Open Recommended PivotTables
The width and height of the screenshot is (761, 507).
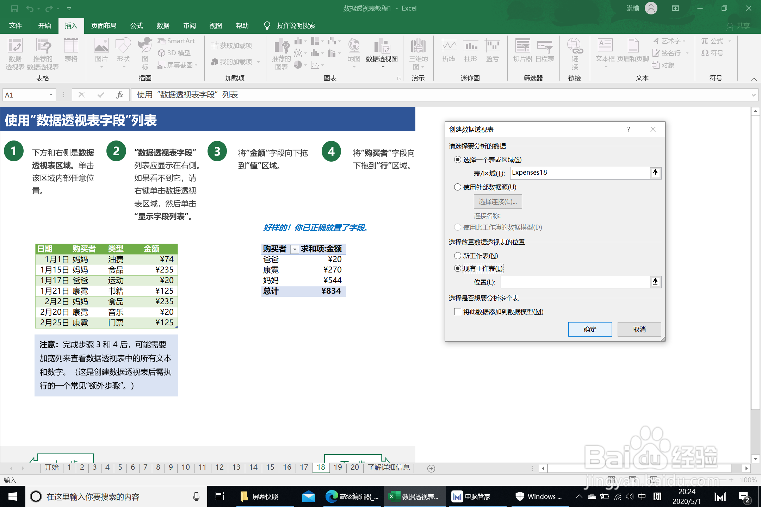43,53
